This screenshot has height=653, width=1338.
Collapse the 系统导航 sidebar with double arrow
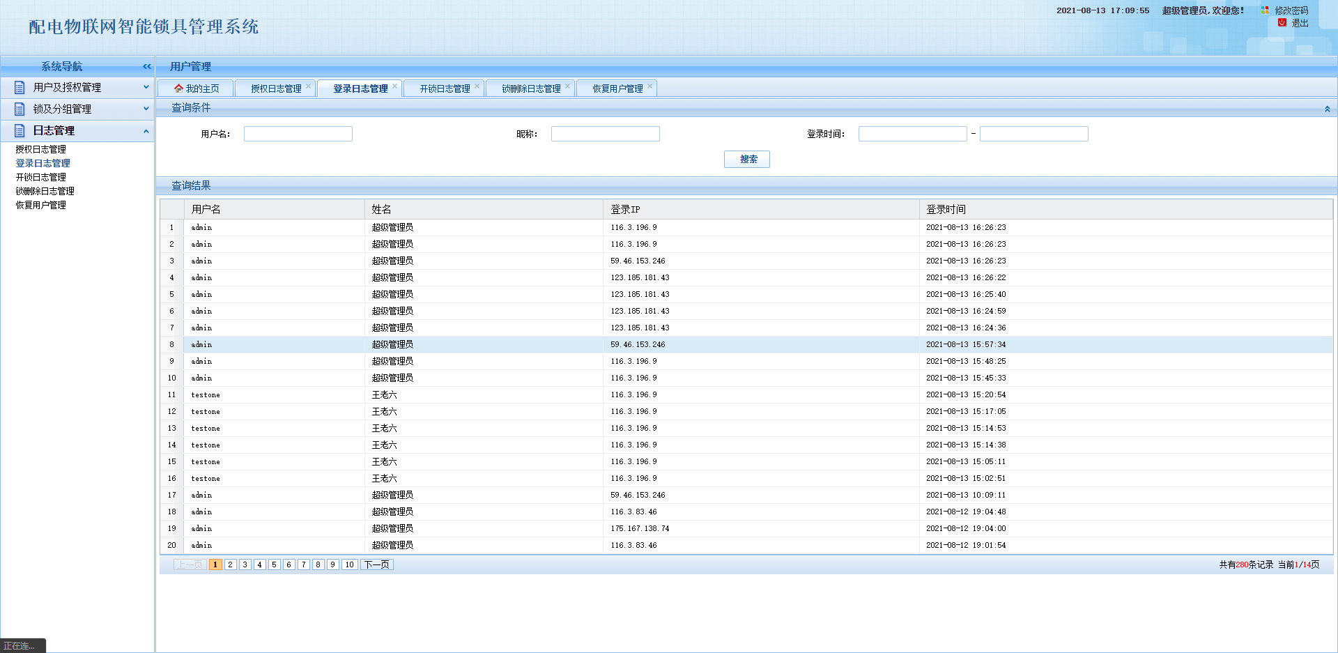coord(146,66)
